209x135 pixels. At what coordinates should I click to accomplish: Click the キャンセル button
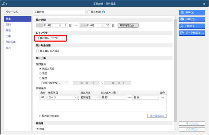pos(192,123)
